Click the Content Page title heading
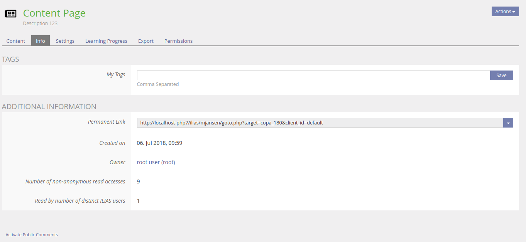 [x=54, y=13]
